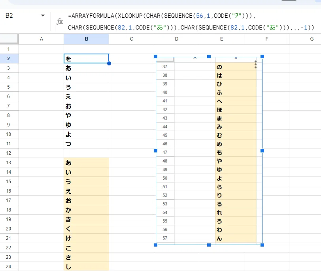Click cell B3 containing あ
Image resolution: width=321 pixels, height=271 pixels.
(x=87, y=68)
